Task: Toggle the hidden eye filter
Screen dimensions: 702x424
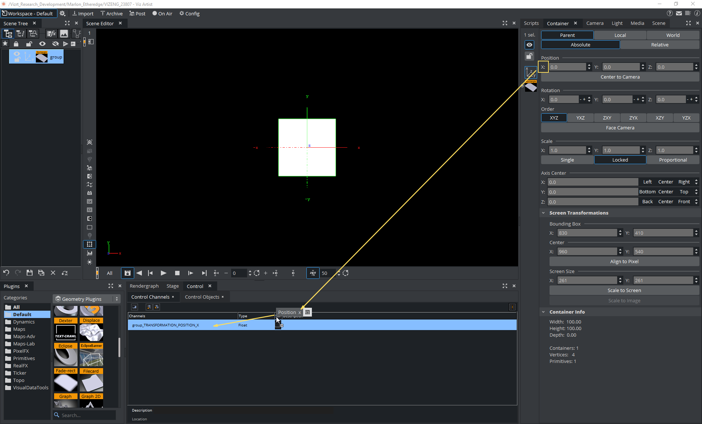Action: click(x=55, y=44)
